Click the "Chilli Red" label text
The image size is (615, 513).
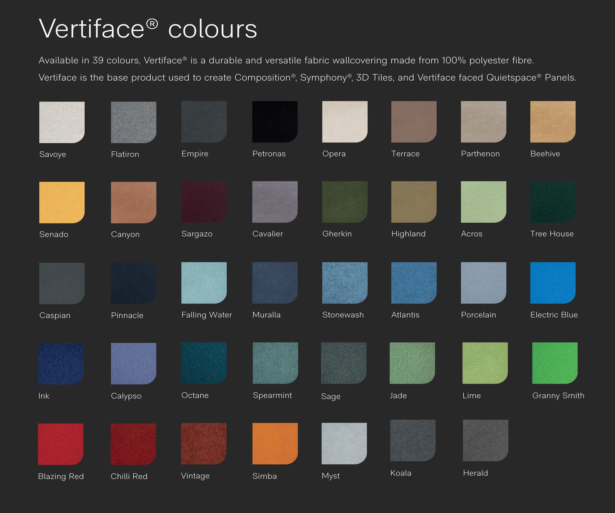tap(129, 476)
